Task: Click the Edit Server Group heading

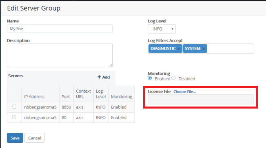Action: [33, 8]
